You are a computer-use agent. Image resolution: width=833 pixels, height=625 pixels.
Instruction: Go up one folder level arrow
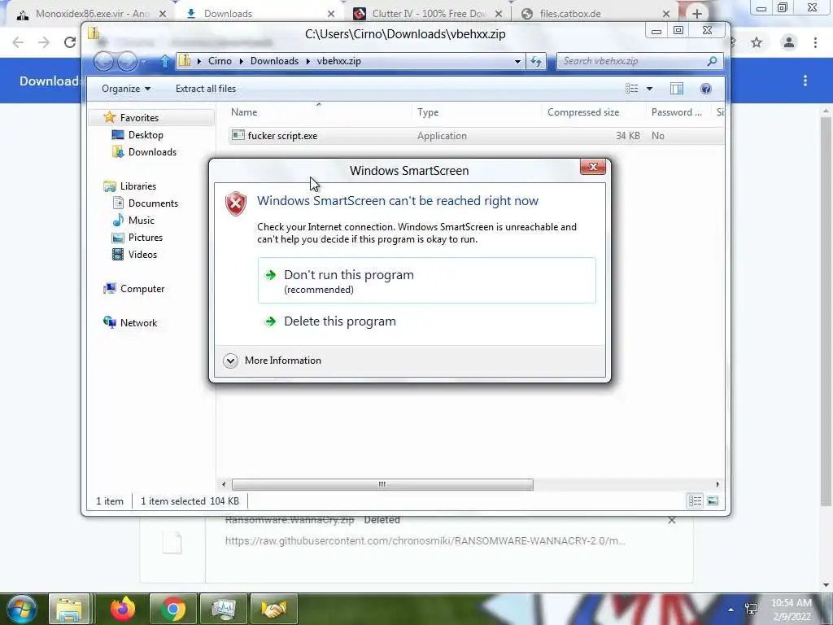pos(165,61)
